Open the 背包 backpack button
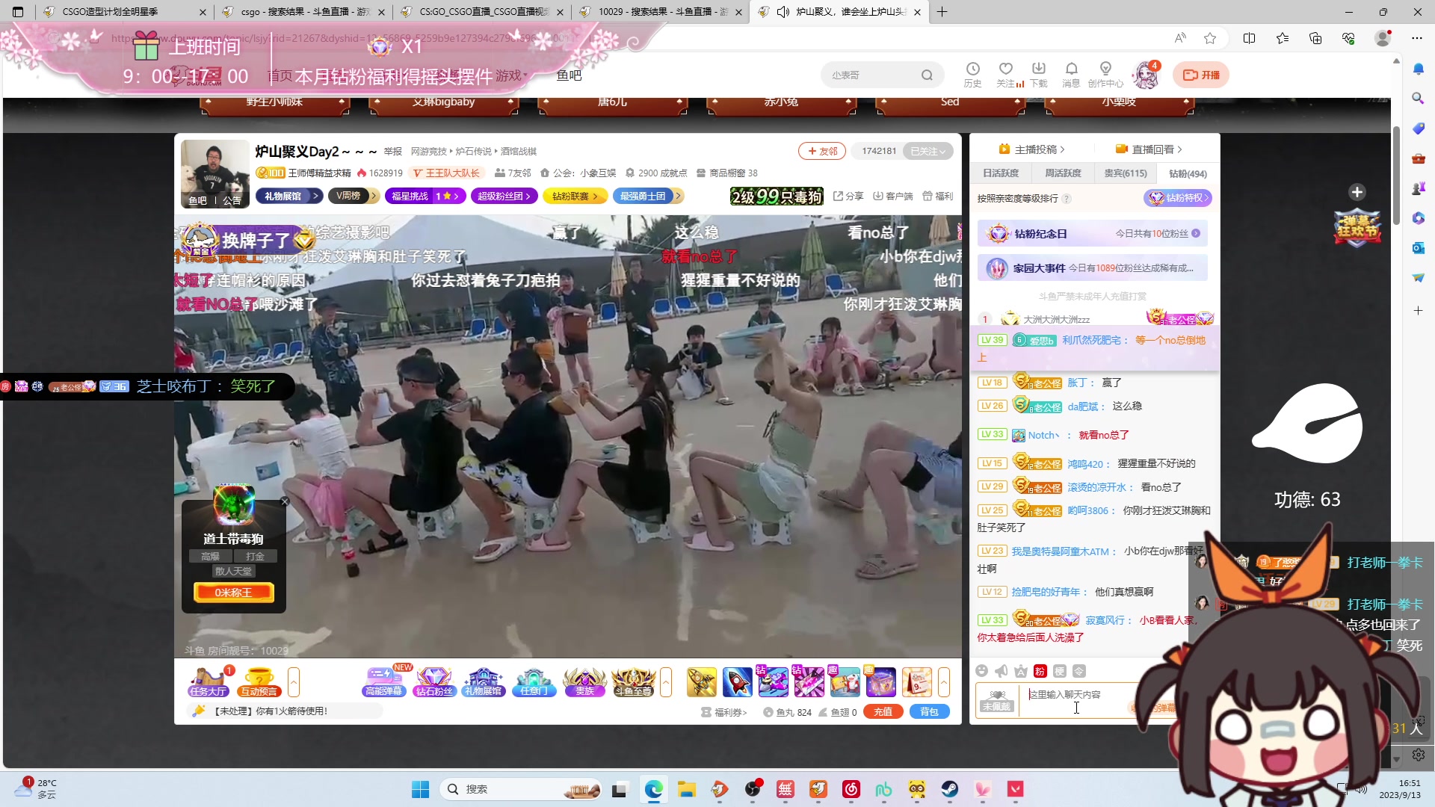The width and height of the screenshot is (1435, 807). pos(929,712)
